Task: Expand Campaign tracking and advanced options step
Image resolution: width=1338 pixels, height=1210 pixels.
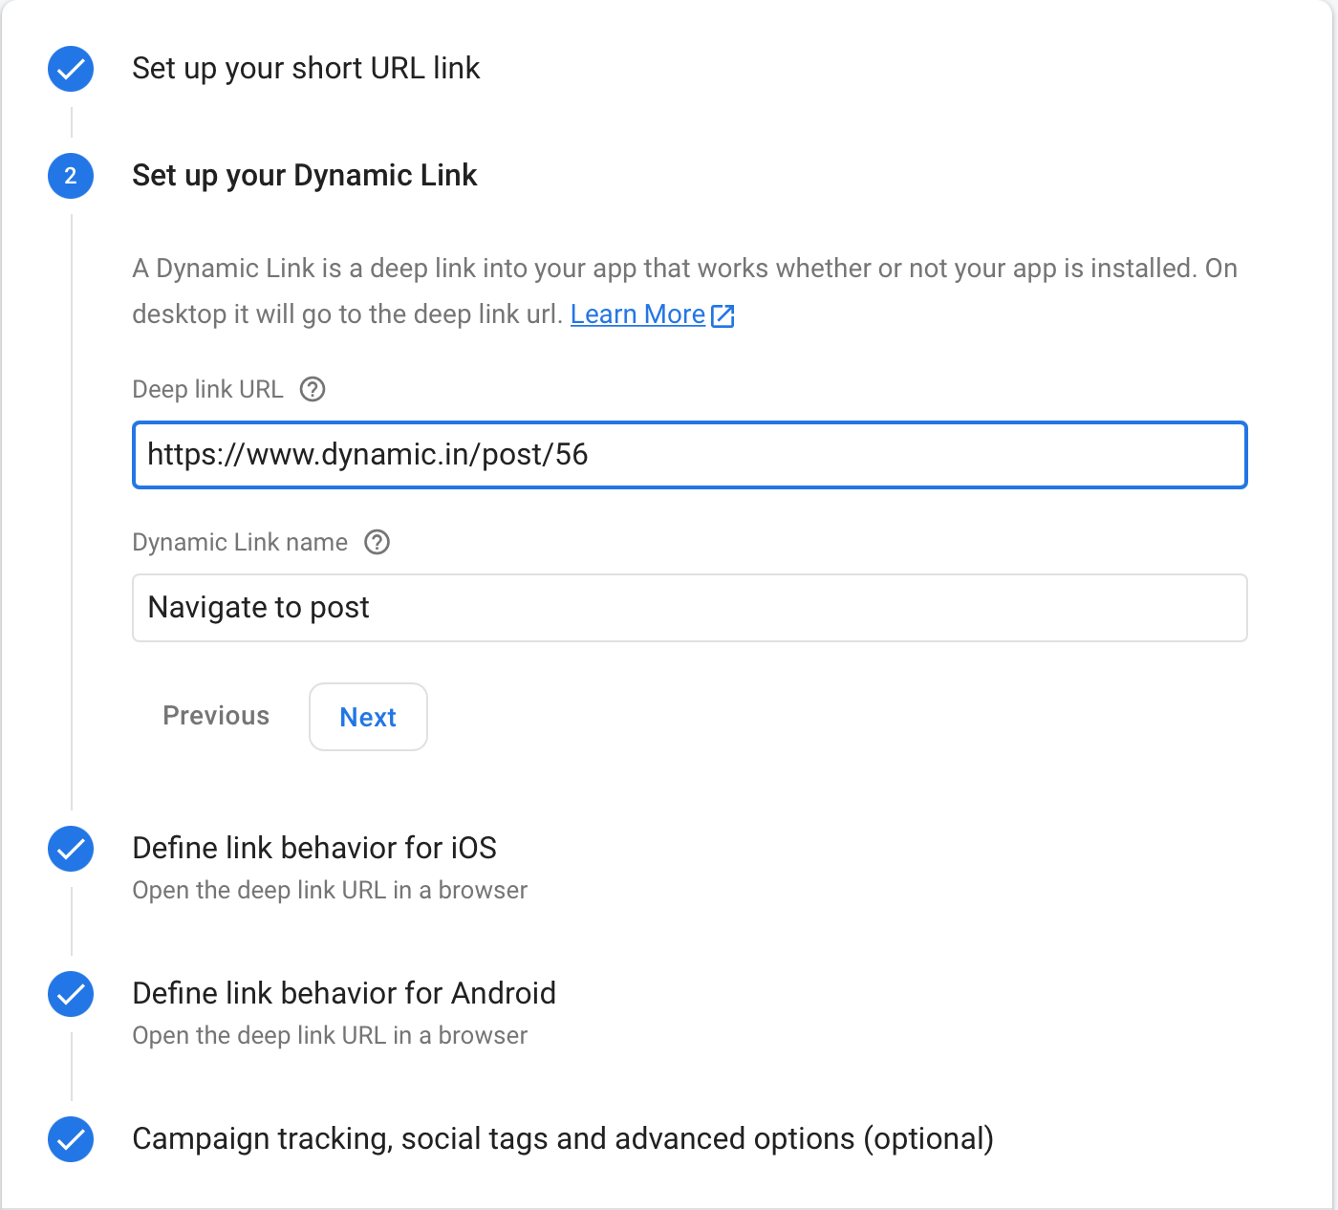Action: point(563,1138)
